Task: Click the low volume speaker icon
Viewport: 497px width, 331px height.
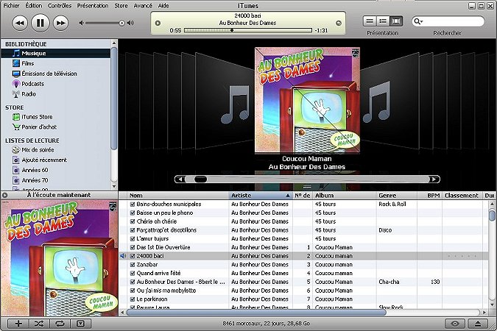Action: [x=82, y=23]
